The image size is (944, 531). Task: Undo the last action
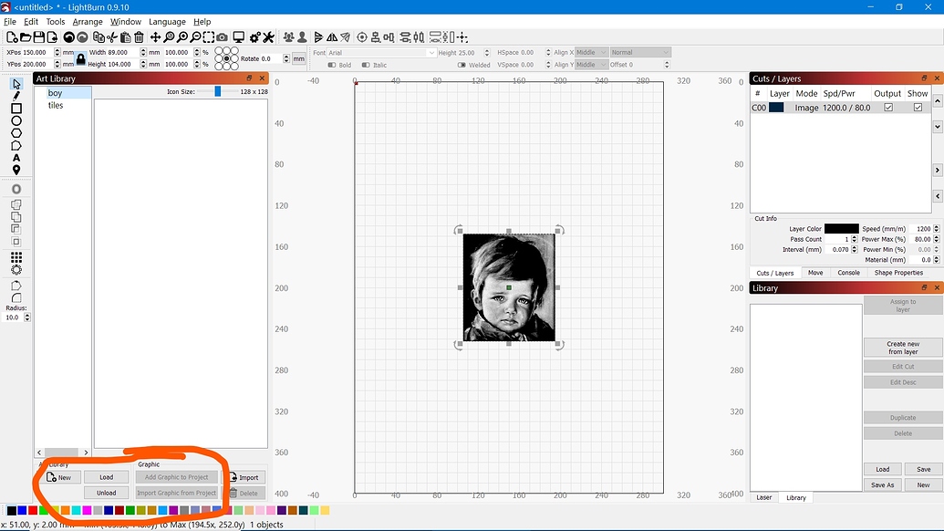click(x=68, y=37)
